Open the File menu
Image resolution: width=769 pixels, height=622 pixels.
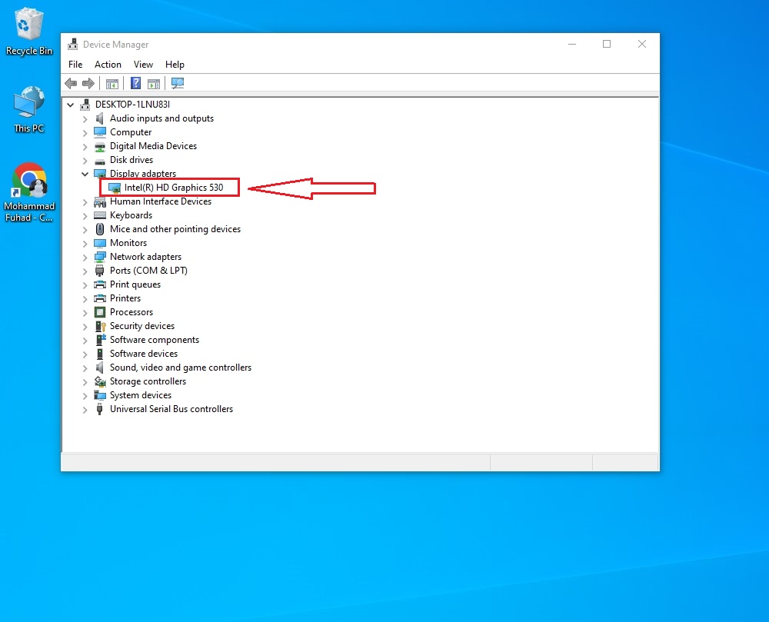point(75,65)
